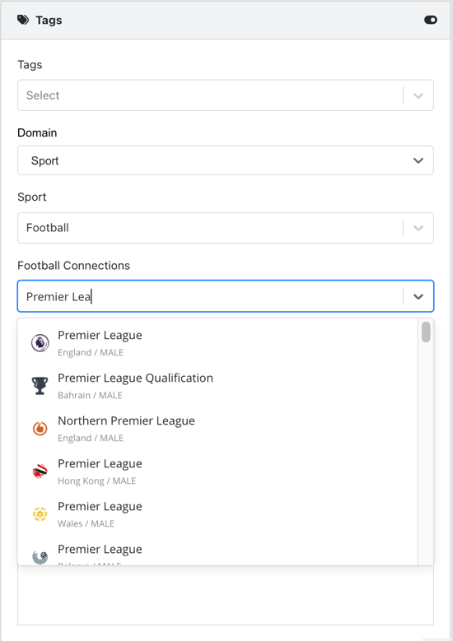453x641 pixels.
Task: Toggle the Tags panel switch
Action: [431, 20]
